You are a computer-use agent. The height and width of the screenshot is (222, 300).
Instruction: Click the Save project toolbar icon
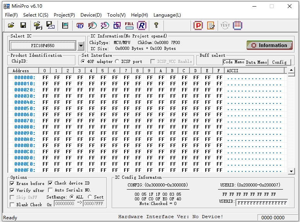(x=50, y=25)
